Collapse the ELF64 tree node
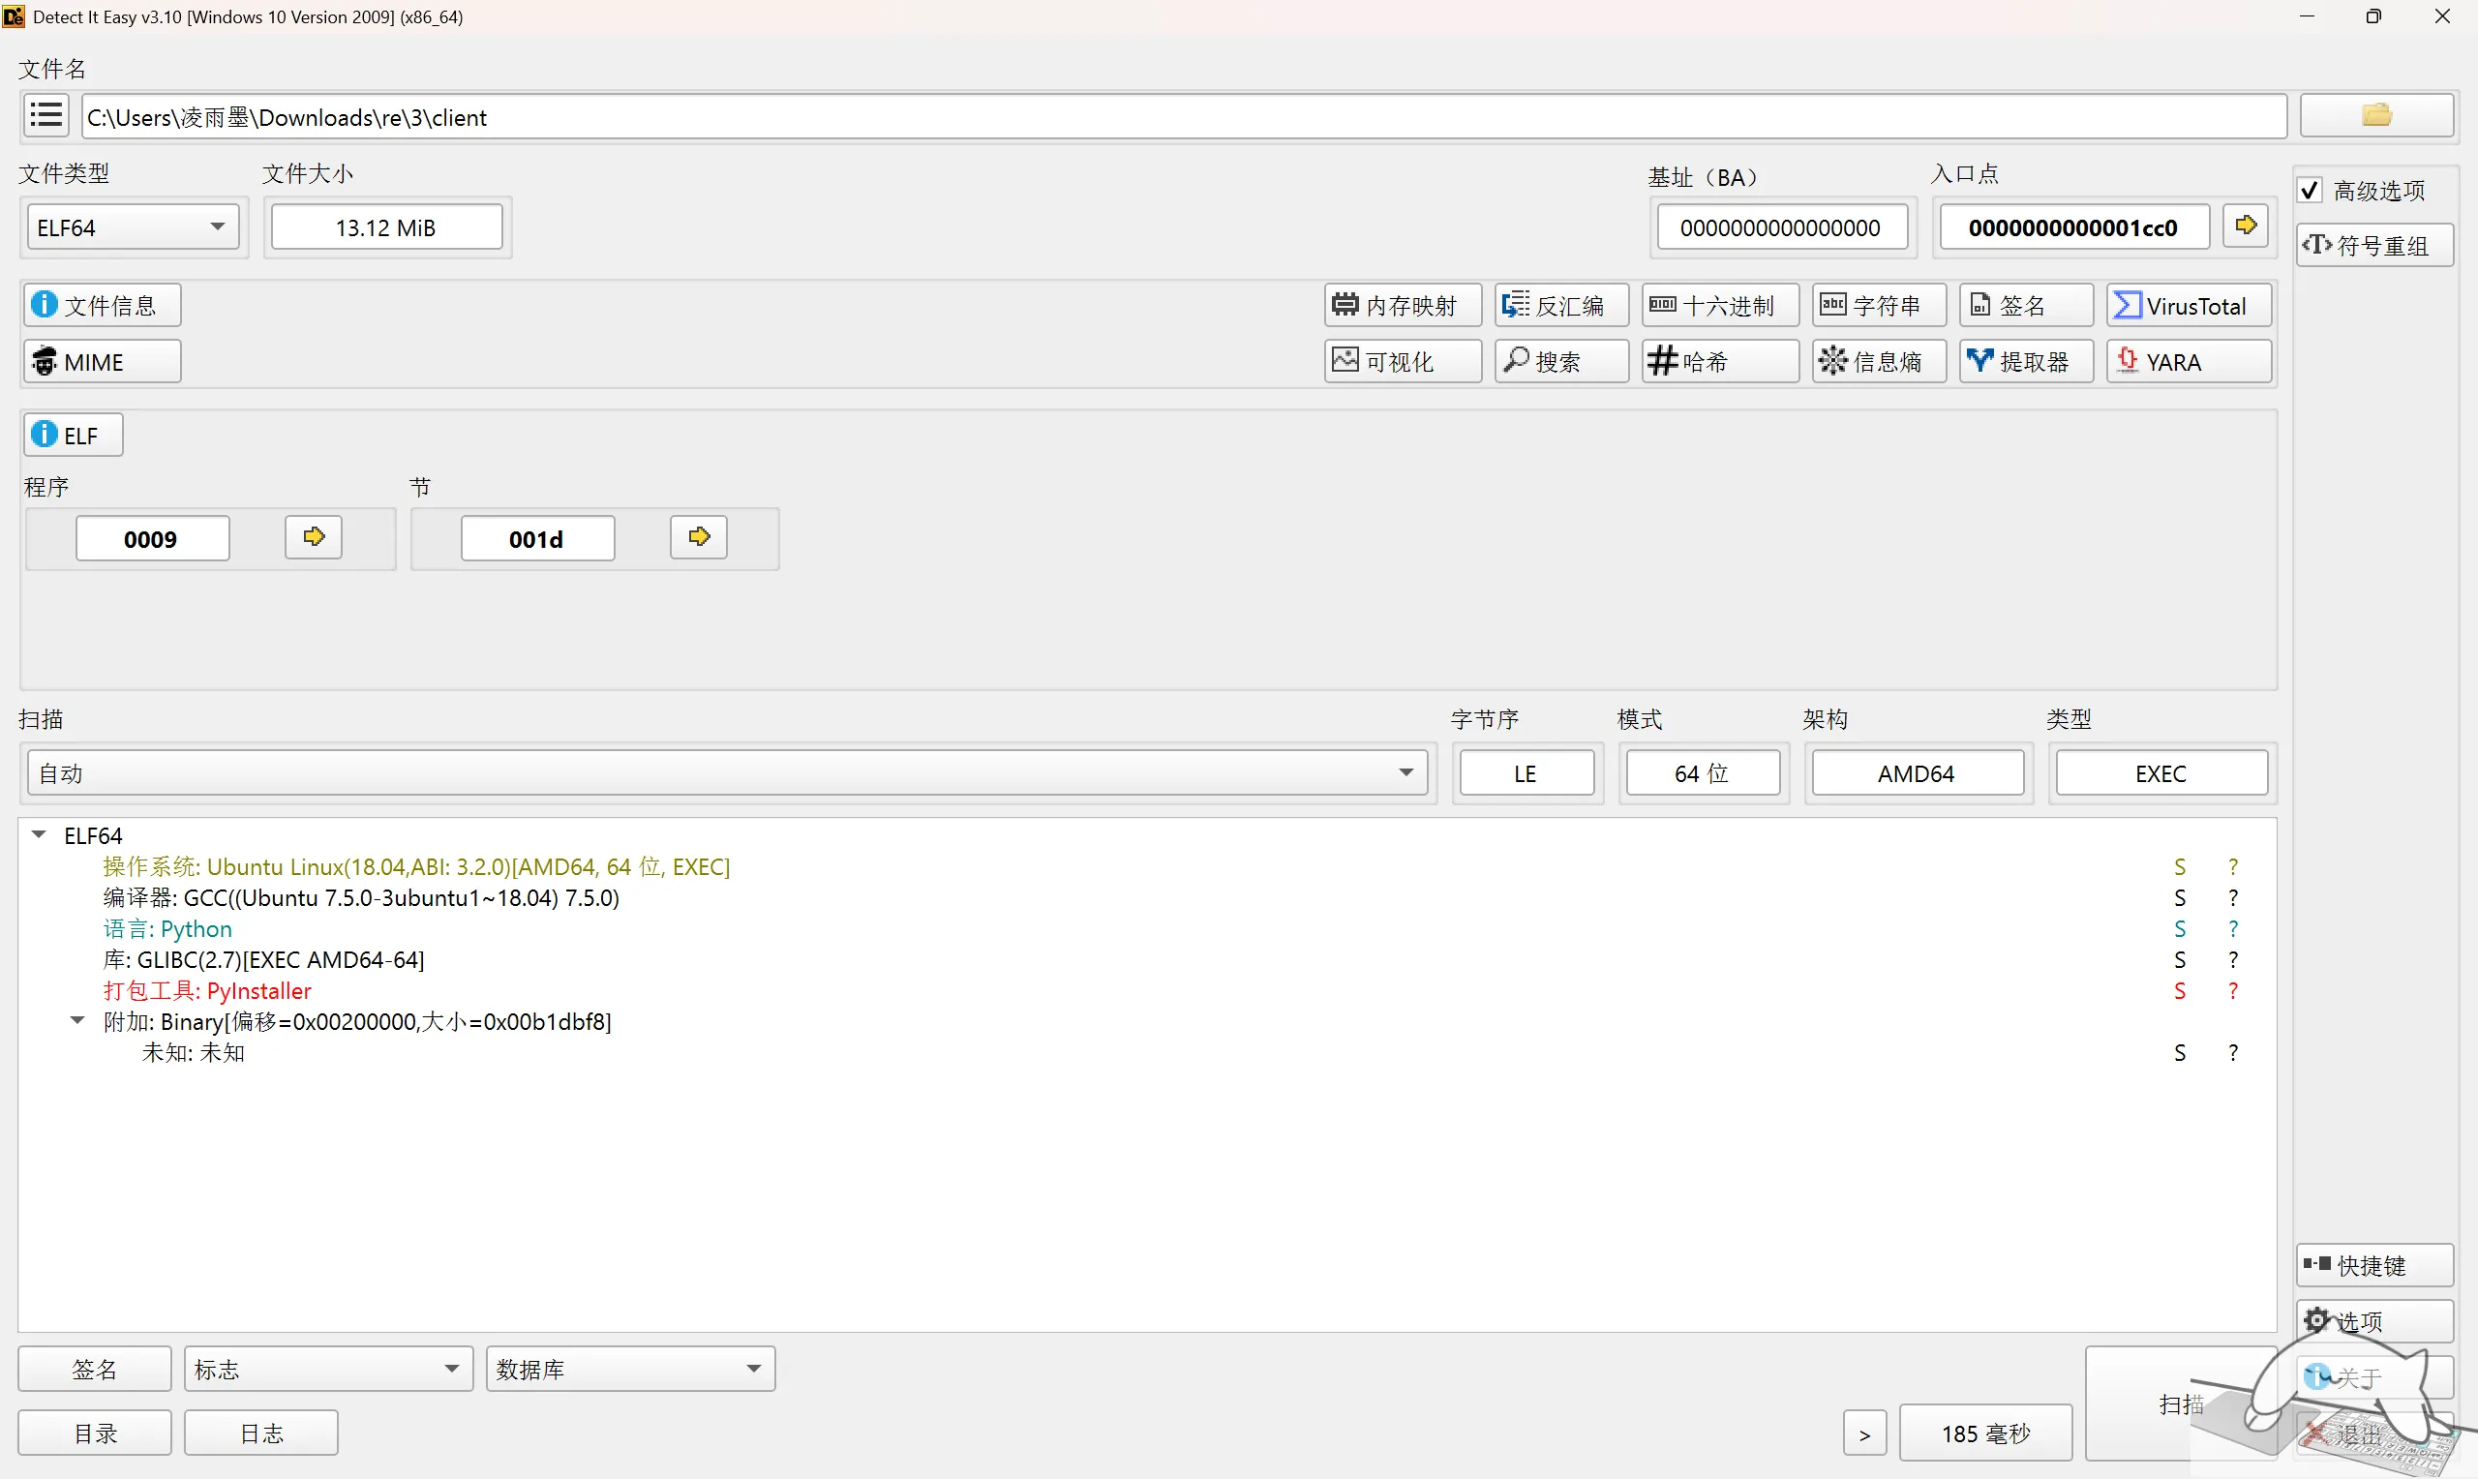The width and height of the screenshot is (2478, 1479). [x=39, y=834]
